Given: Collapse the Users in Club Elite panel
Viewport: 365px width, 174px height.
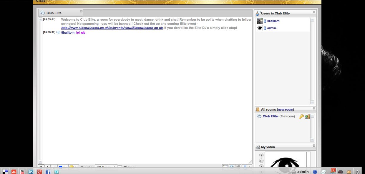Looking at the screenshot, I should (x=314, y=12).
